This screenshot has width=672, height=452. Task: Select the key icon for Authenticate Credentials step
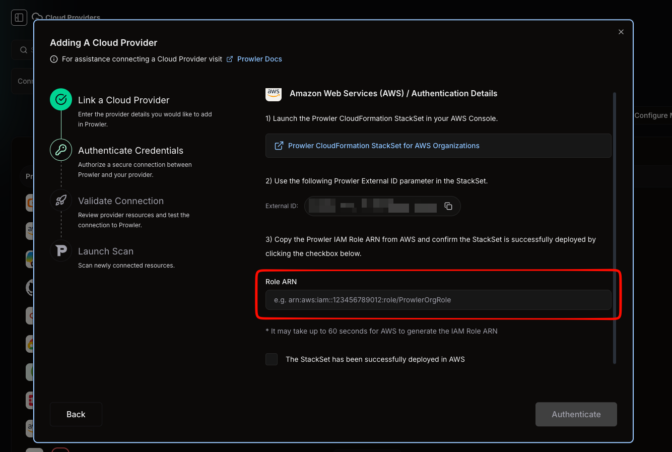[x=60, y=150]
